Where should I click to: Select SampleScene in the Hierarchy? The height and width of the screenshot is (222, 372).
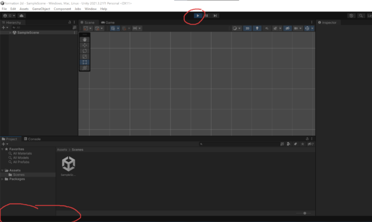pyautogui.click(x=28, y=32)
